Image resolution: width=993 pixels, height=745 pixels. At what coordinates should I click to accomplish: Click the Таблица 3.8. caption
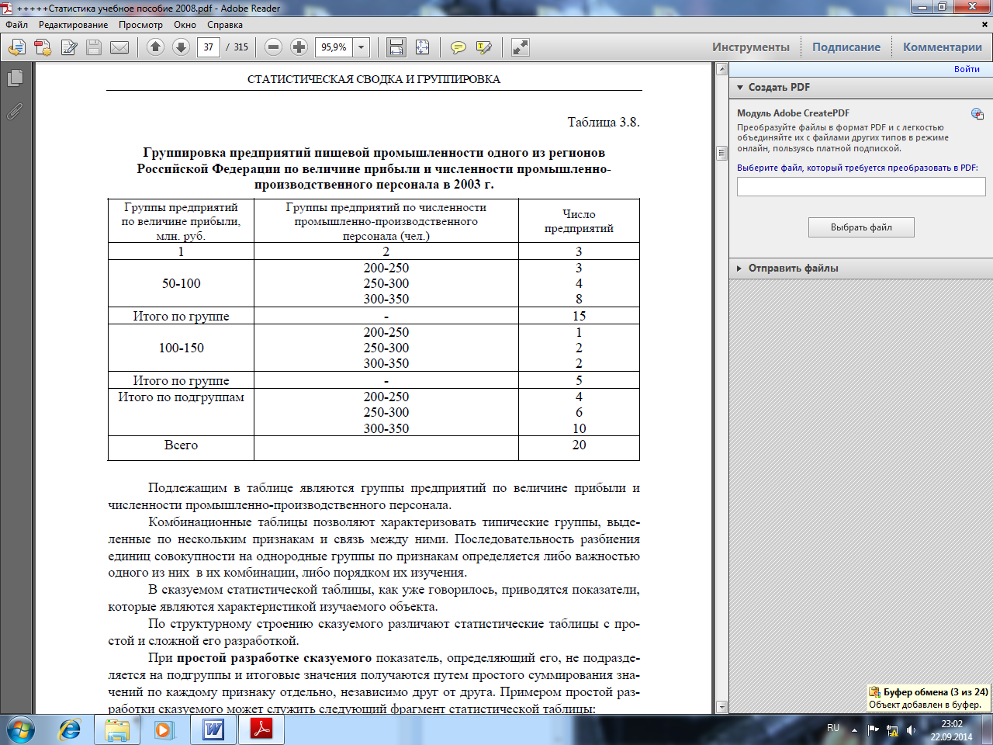(x=604, y=123)
